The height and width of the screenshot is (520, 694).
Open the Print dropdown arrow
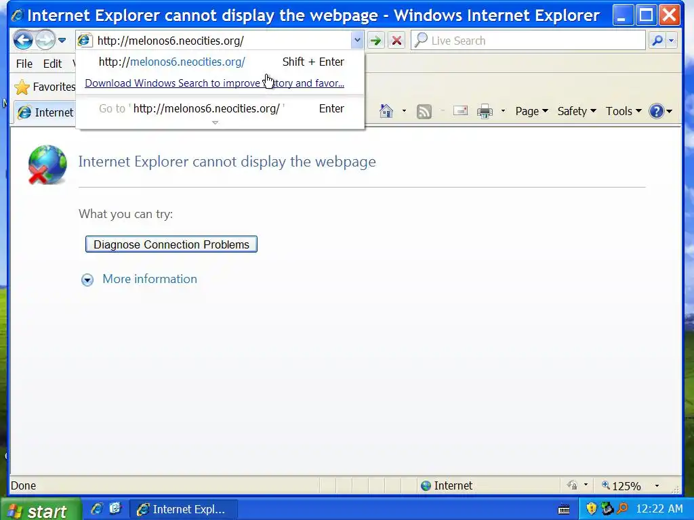503,111
